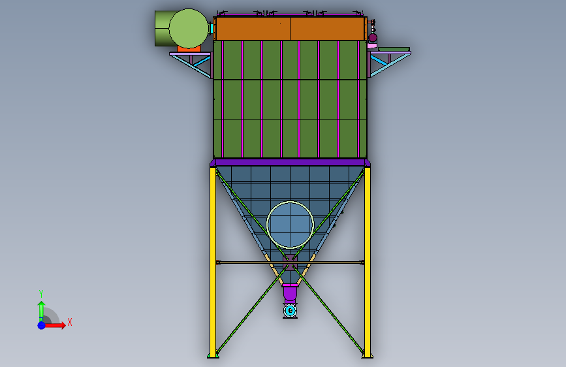566x367 pixels.
Task: Select the cyan rotary valve at the hopper outlet
Action: click(x=291, y=311)
